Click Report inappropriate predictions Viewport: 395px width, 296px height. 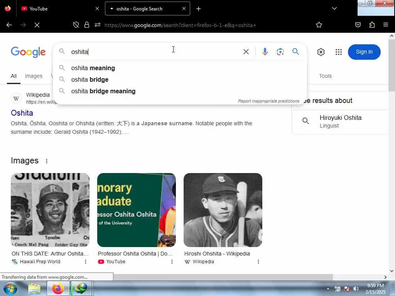[x=269, y=101]
